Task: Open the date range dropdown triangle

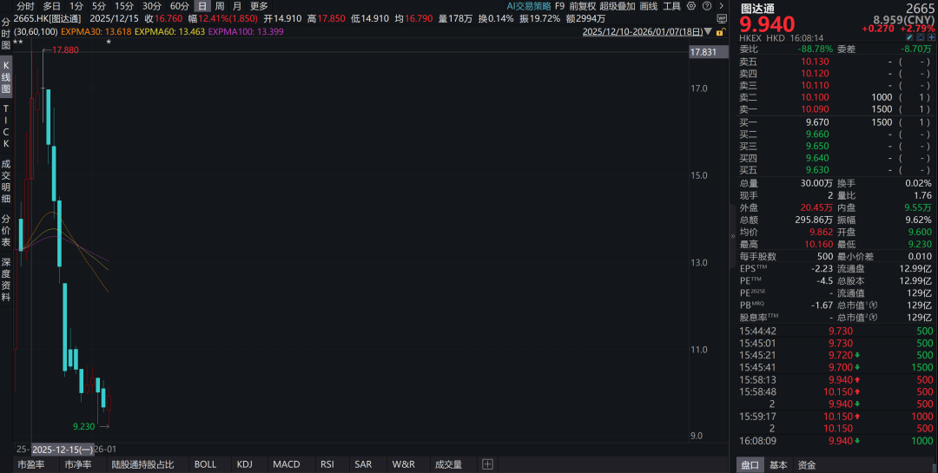Action: [709, 32]
